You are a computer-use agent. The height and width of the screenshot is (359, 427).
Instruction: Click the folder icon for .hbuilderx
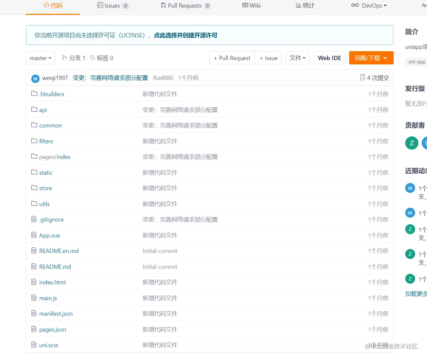[34, 93]
